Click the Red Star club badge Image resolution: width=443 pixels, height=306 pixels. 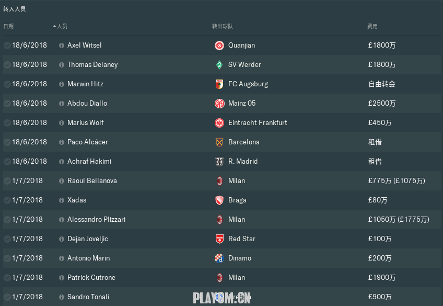point(219,239)
